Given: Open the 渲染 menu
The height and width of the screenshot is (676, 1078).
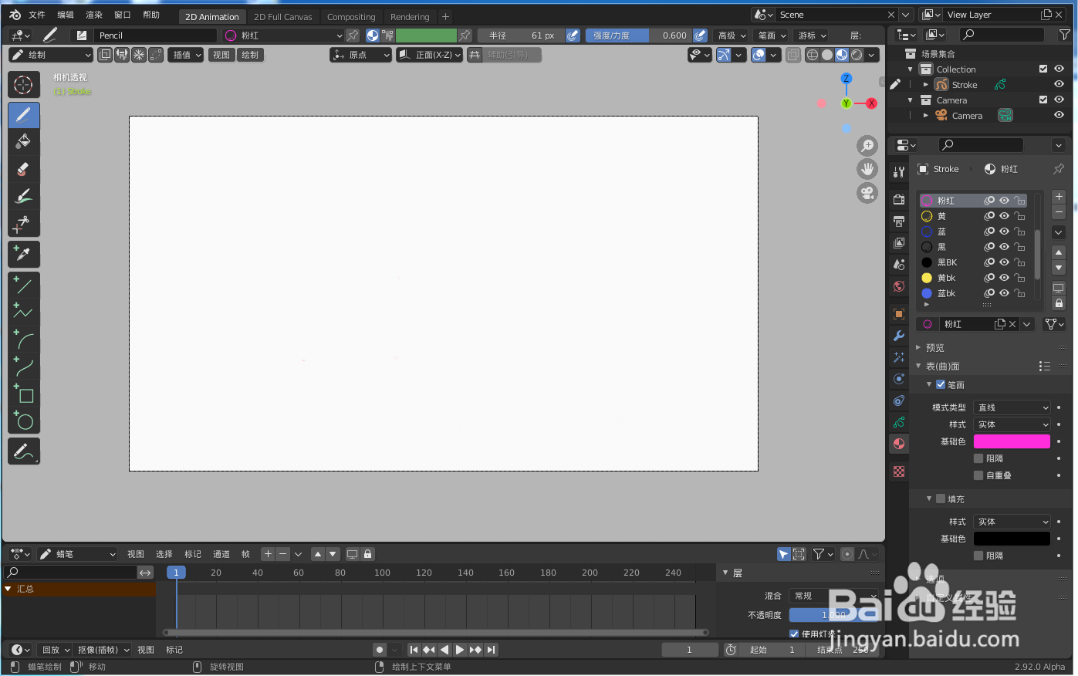Looking at the screenshot, I should point(93,14).
